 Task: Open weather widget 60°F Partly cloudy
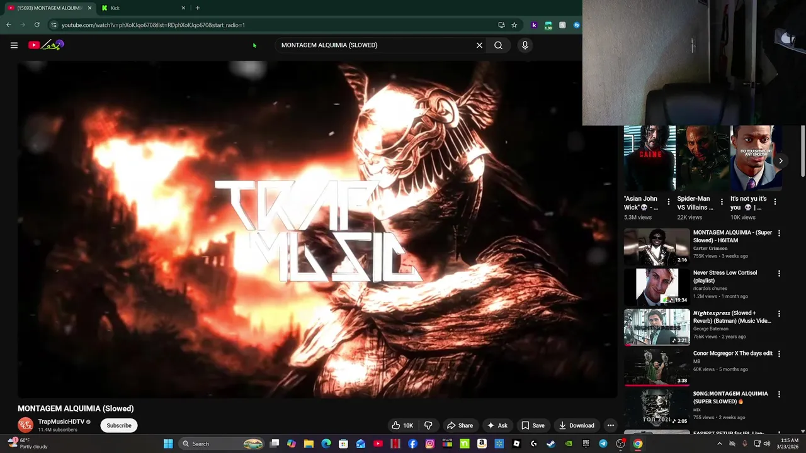coord(26,444)
